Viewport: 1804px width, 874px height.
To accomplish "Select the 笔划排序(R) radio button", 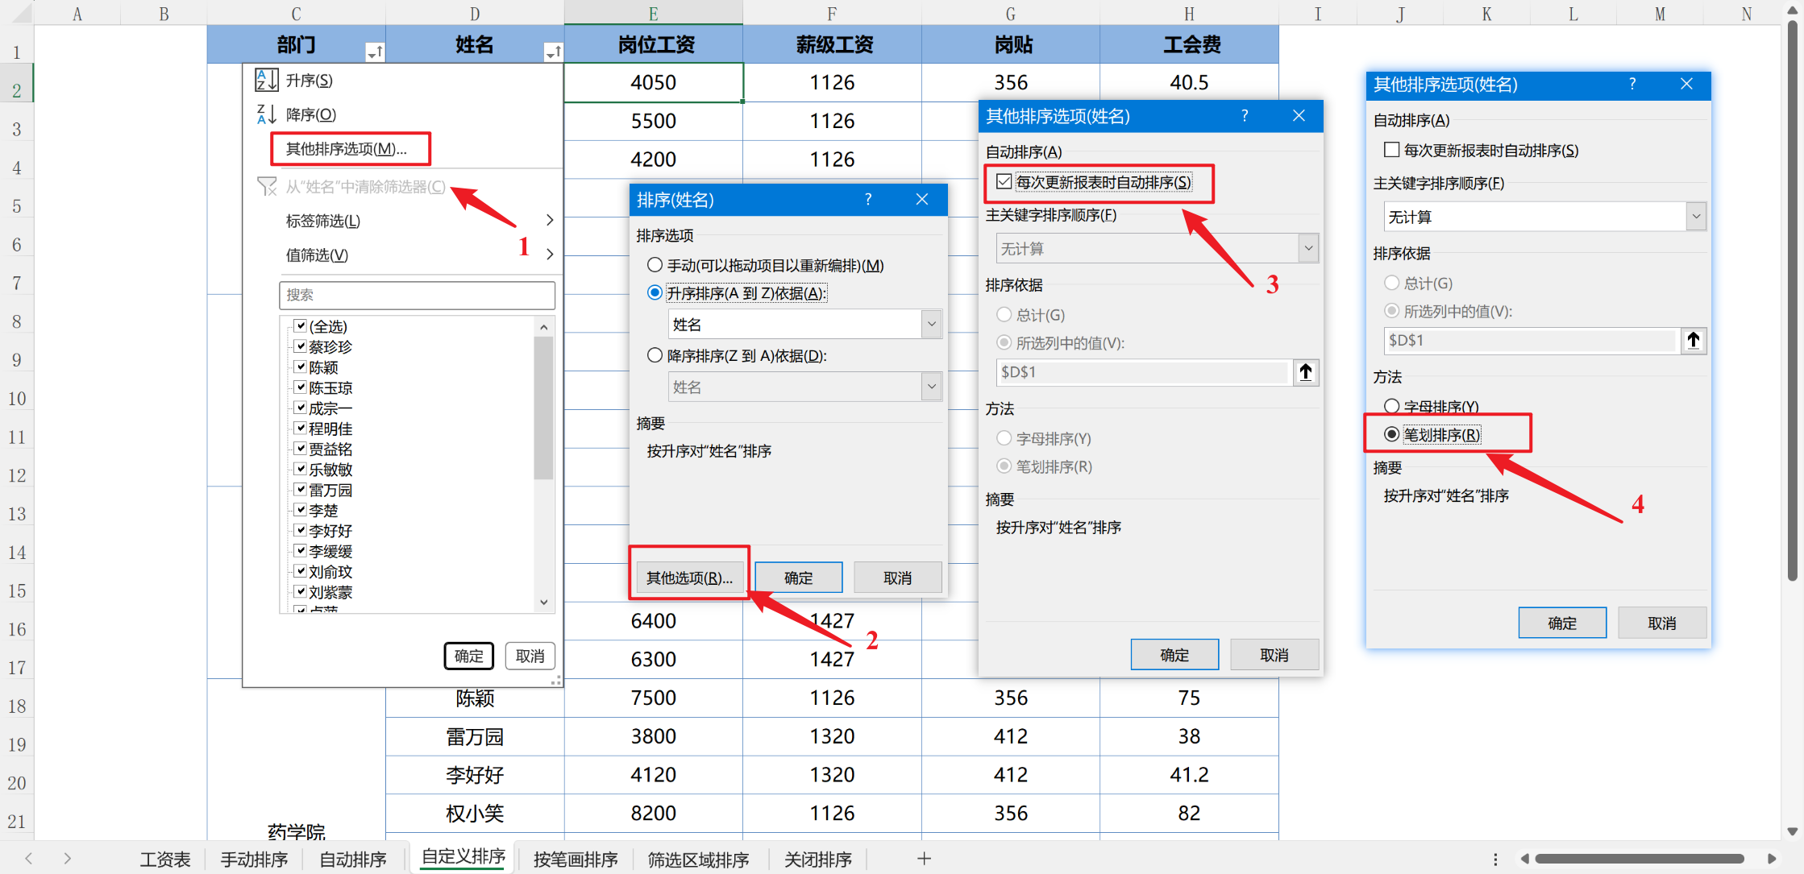I will pyautogui.click(x=1392, y=434).
